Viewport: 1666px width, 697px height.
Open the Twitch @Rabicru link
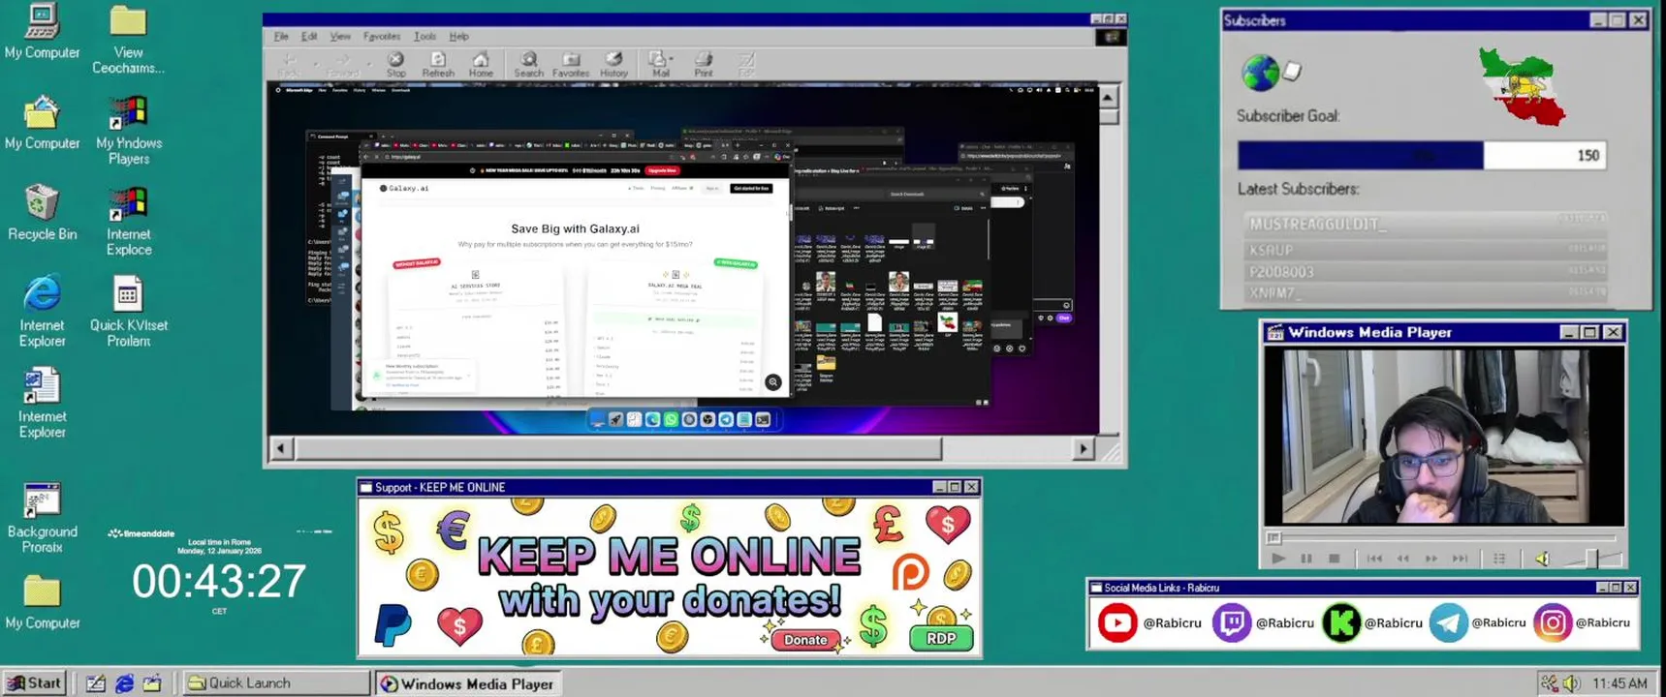1263,622
